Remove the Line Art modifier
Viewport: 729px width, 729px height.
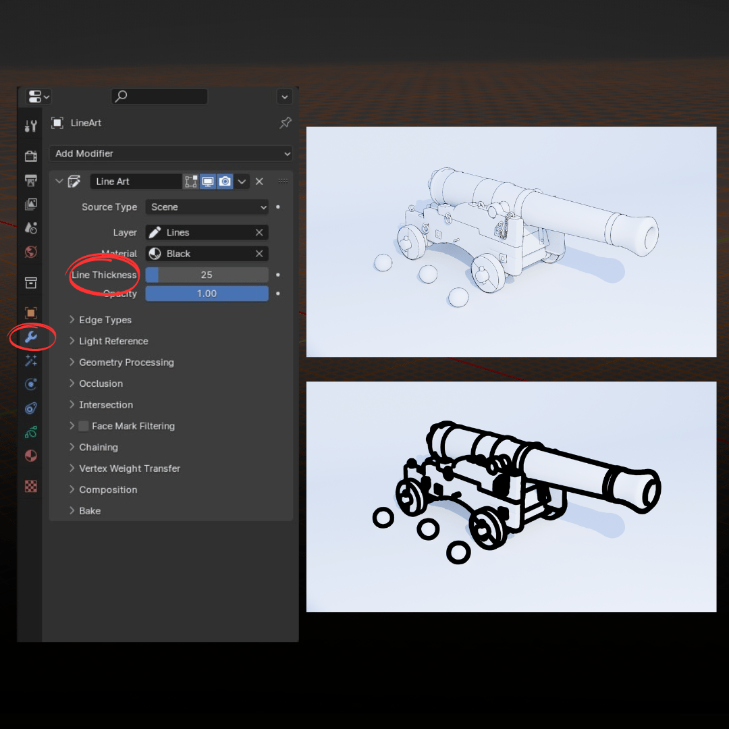click(259, 182)
